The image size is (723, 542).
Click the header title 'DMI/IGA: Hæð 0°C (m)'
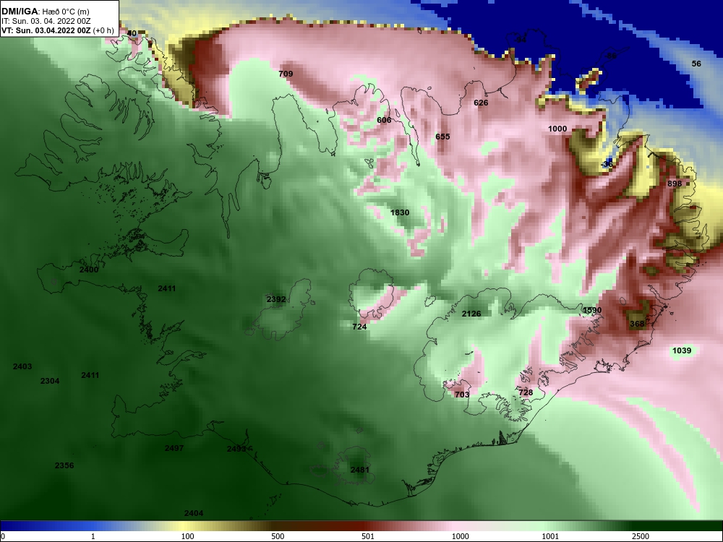45,12
